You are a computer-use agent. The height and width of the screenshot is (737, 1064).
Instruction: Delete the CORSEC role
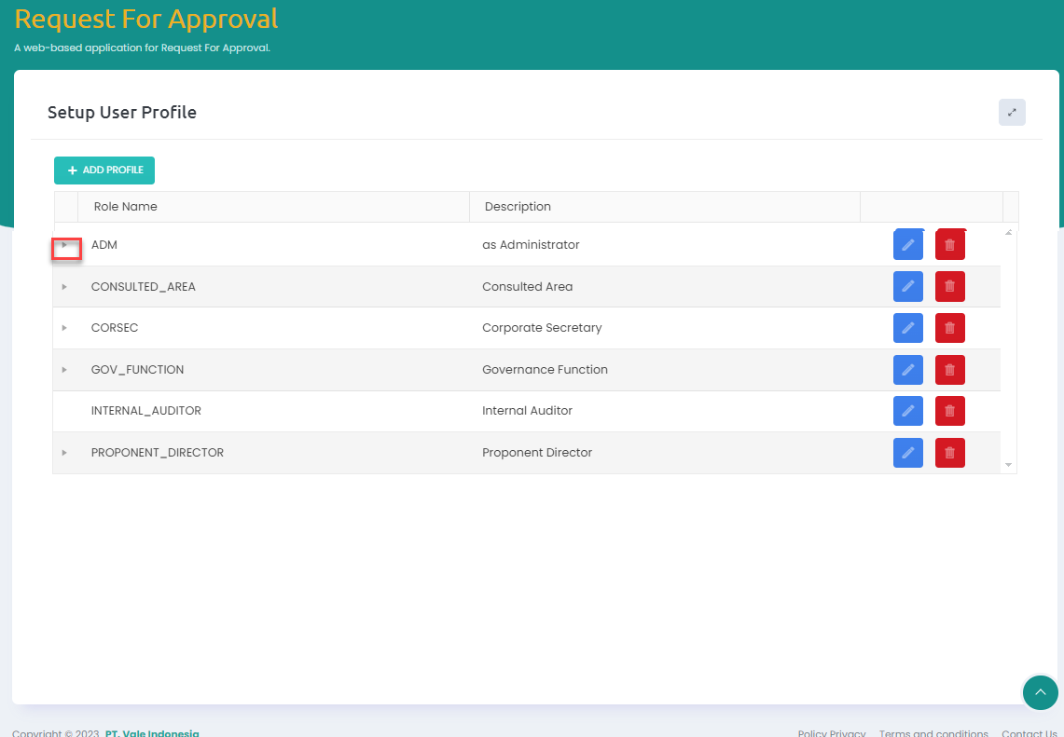[949, 328]
